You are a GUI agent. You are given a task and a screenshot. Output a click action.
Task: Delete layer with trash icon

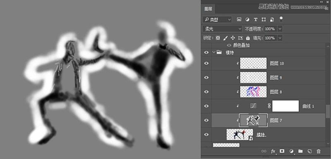coord(319,151)
